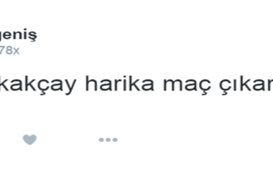Click the word ending 'kakçay' in tweet

38,85
